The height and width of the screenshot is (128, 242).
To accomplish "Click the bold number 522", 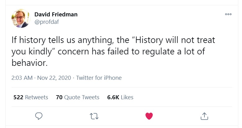I will (x=18, y=97).
